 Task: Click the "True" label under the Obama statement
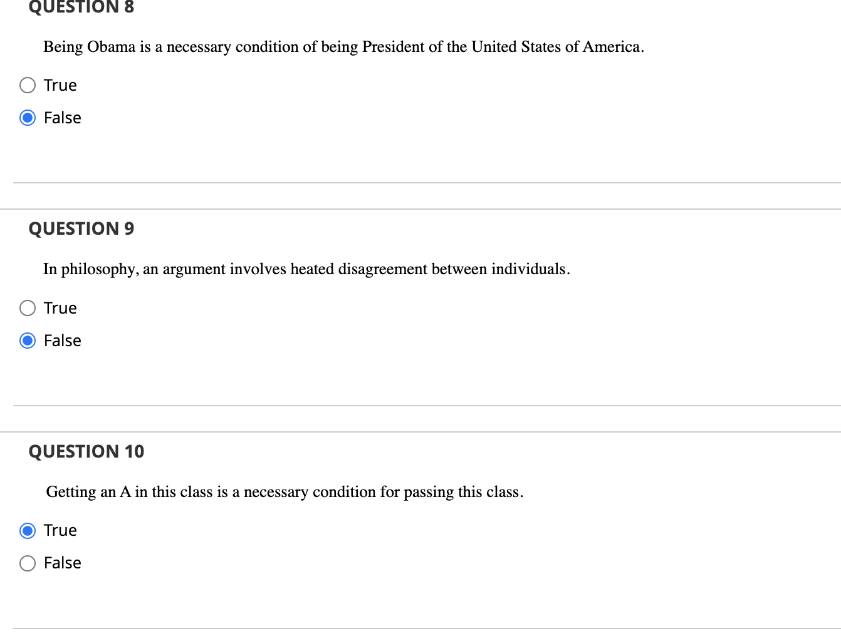60,85
